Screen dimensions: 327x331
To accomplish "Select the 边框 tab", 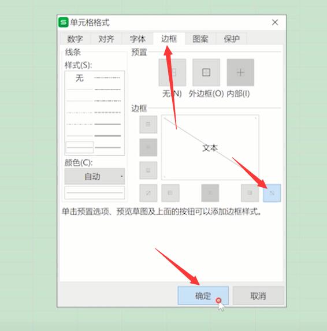I will pos(169,39).
